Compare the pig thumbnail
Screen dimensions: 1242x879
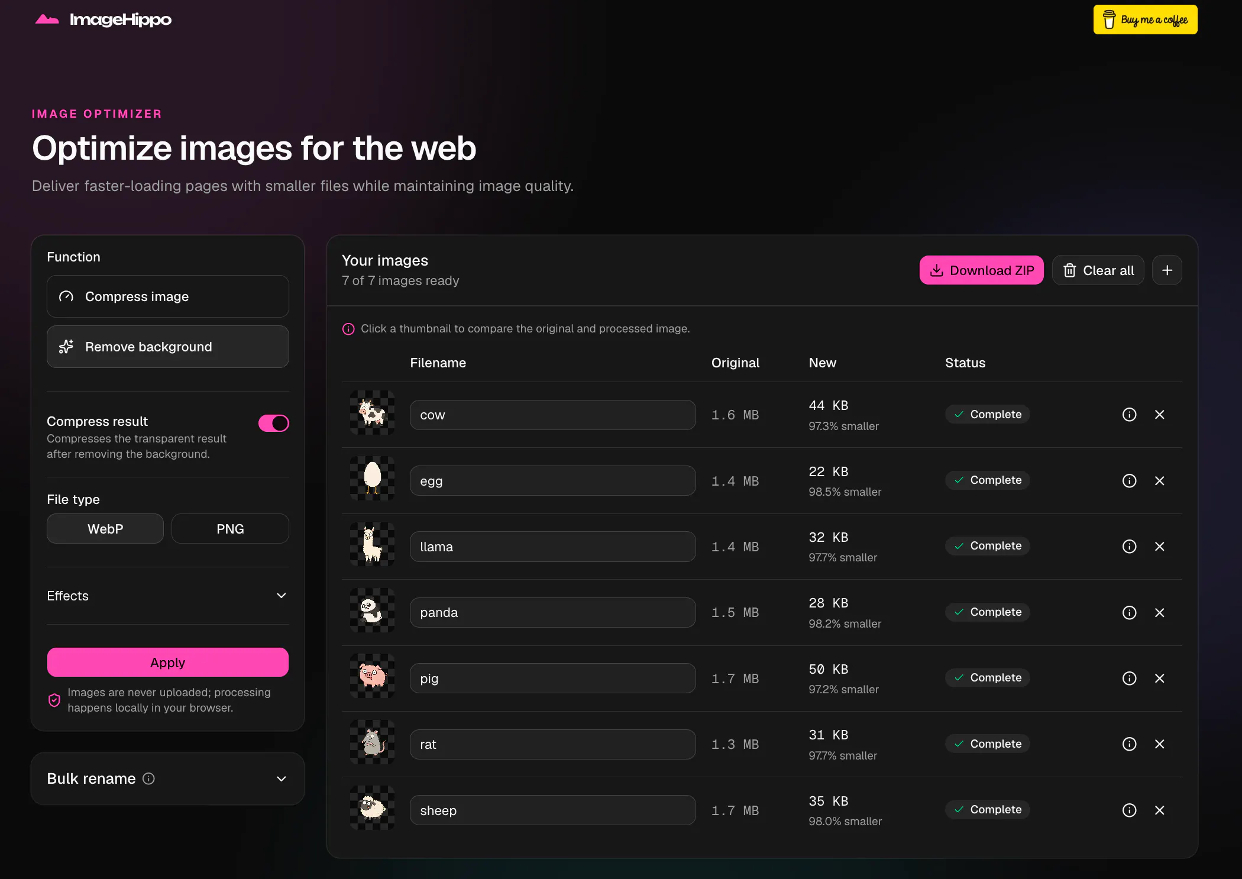tap(372, 676)
